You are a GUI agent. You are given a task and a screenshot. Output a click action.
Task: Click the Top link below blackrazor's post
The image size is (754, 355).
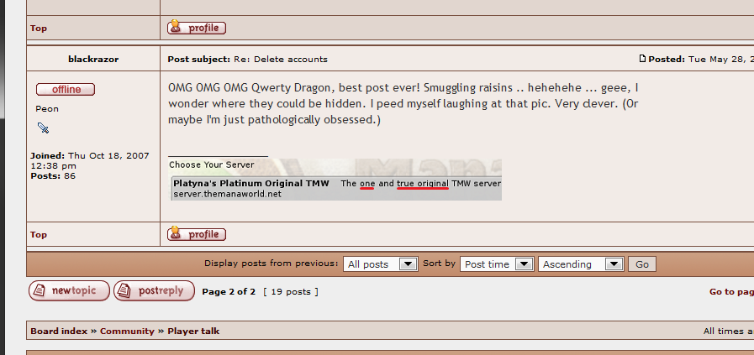click(39, 235)
